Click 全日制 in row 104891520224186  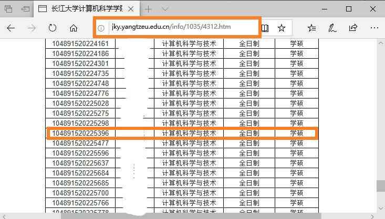[x=249, y=53]
